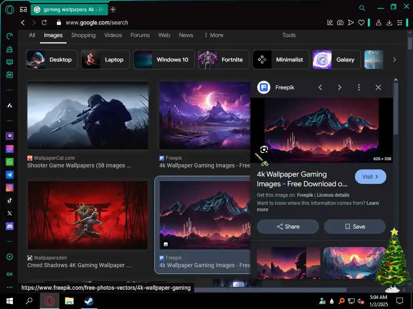Click the muted volume tray icon
413x309 pixels.
click(x=361, y=301)
